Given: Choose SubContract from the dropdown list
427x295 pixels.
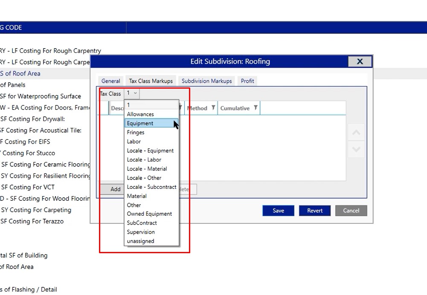Looking at the screenshot, I should tap(142, 223).
